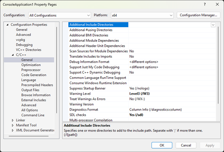
Task: Select Common Language RunTime Support property
Action: coord(98,78)
